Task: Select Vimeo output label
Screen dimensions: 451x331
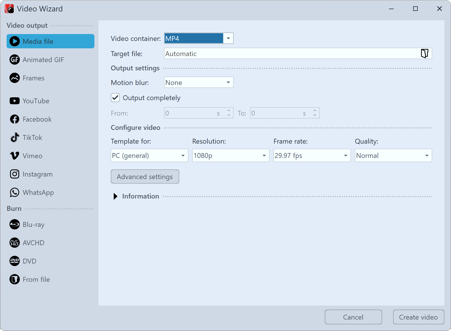Action: pyautogui.click(x=32, y=156)
